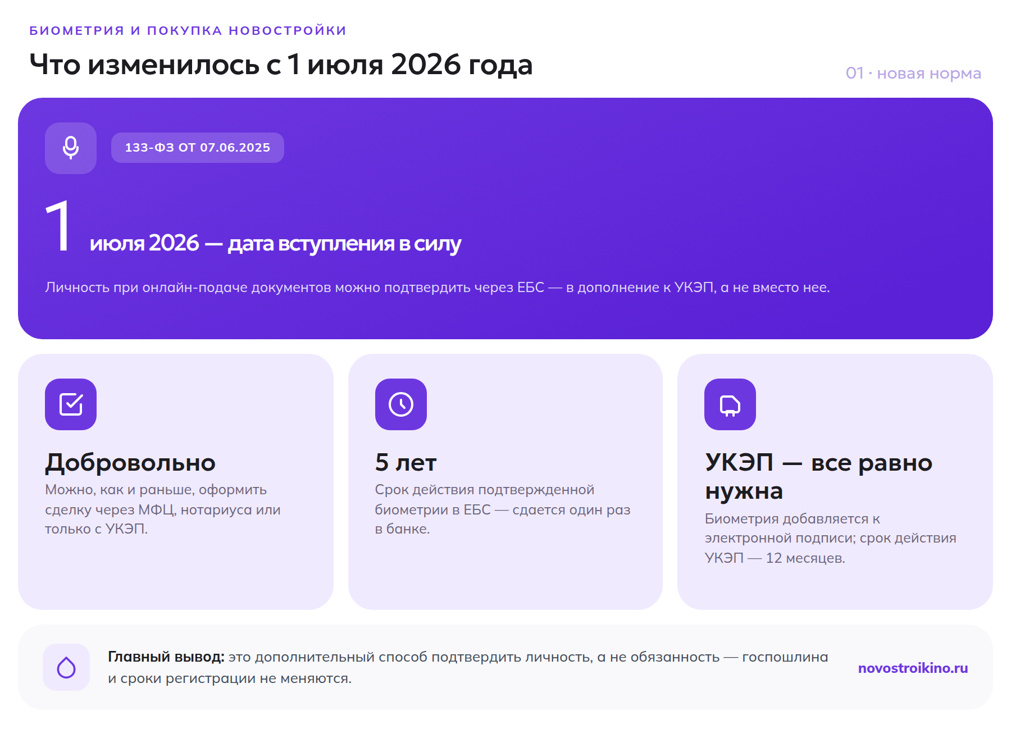Image resolution: width=1011 pixels, height=747 pixels.
Task: Click the text и сроки регистрации не меняются
Action: [230, 678]
